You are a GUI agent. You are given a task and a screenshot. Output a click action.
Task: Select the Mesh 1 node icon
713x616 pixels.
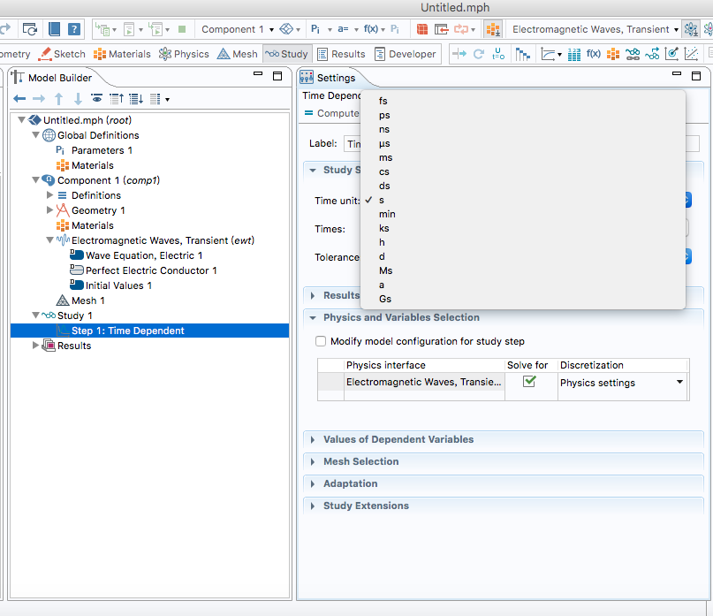[x=63, y=300]
